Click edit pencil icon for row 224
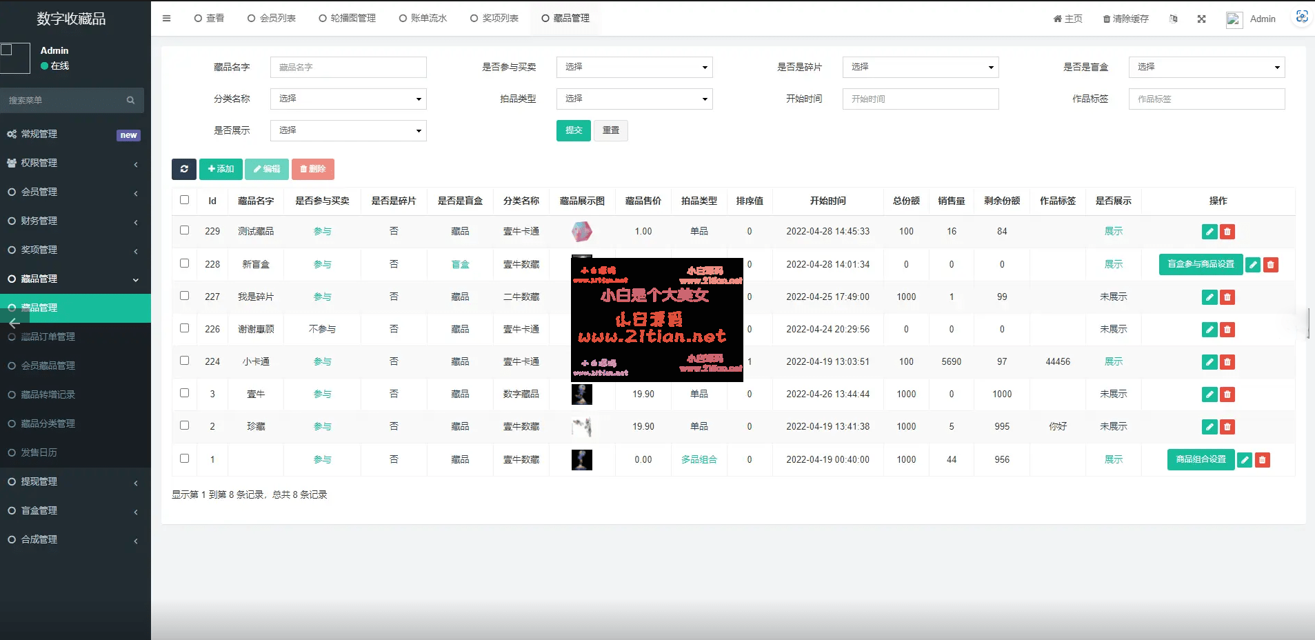This screenshot has width=1315, height=640. (1209, 362)
